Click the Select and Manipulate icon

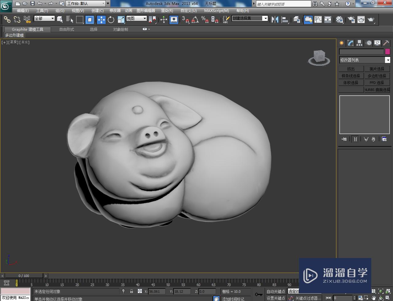(x=164, y=20)
